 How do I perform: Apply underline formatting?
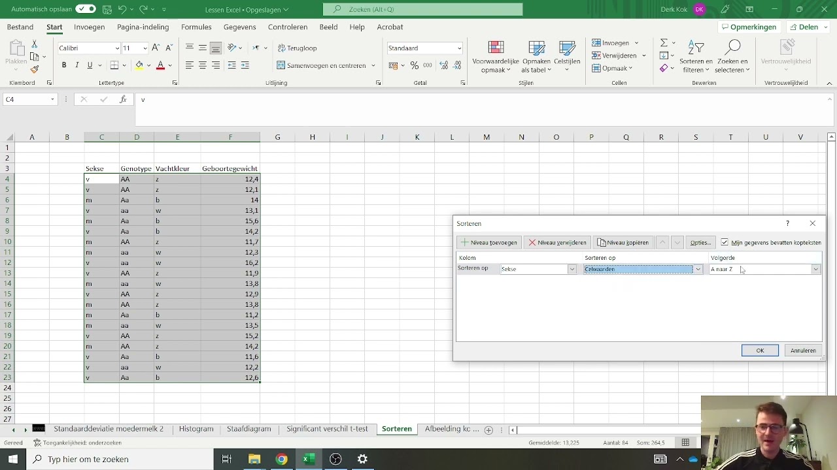pos(90,65)
